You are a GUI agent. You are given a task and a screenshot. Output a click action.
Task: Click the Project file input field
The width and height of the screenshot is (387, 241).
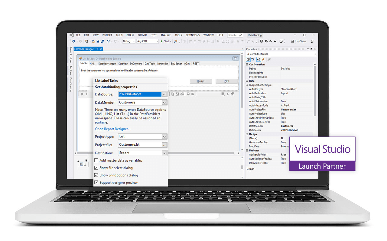click(140, 145)
